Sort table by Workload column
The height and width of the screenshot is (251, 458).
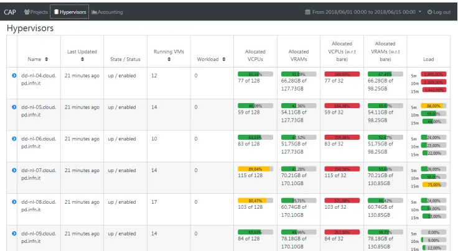click(224, 59)
